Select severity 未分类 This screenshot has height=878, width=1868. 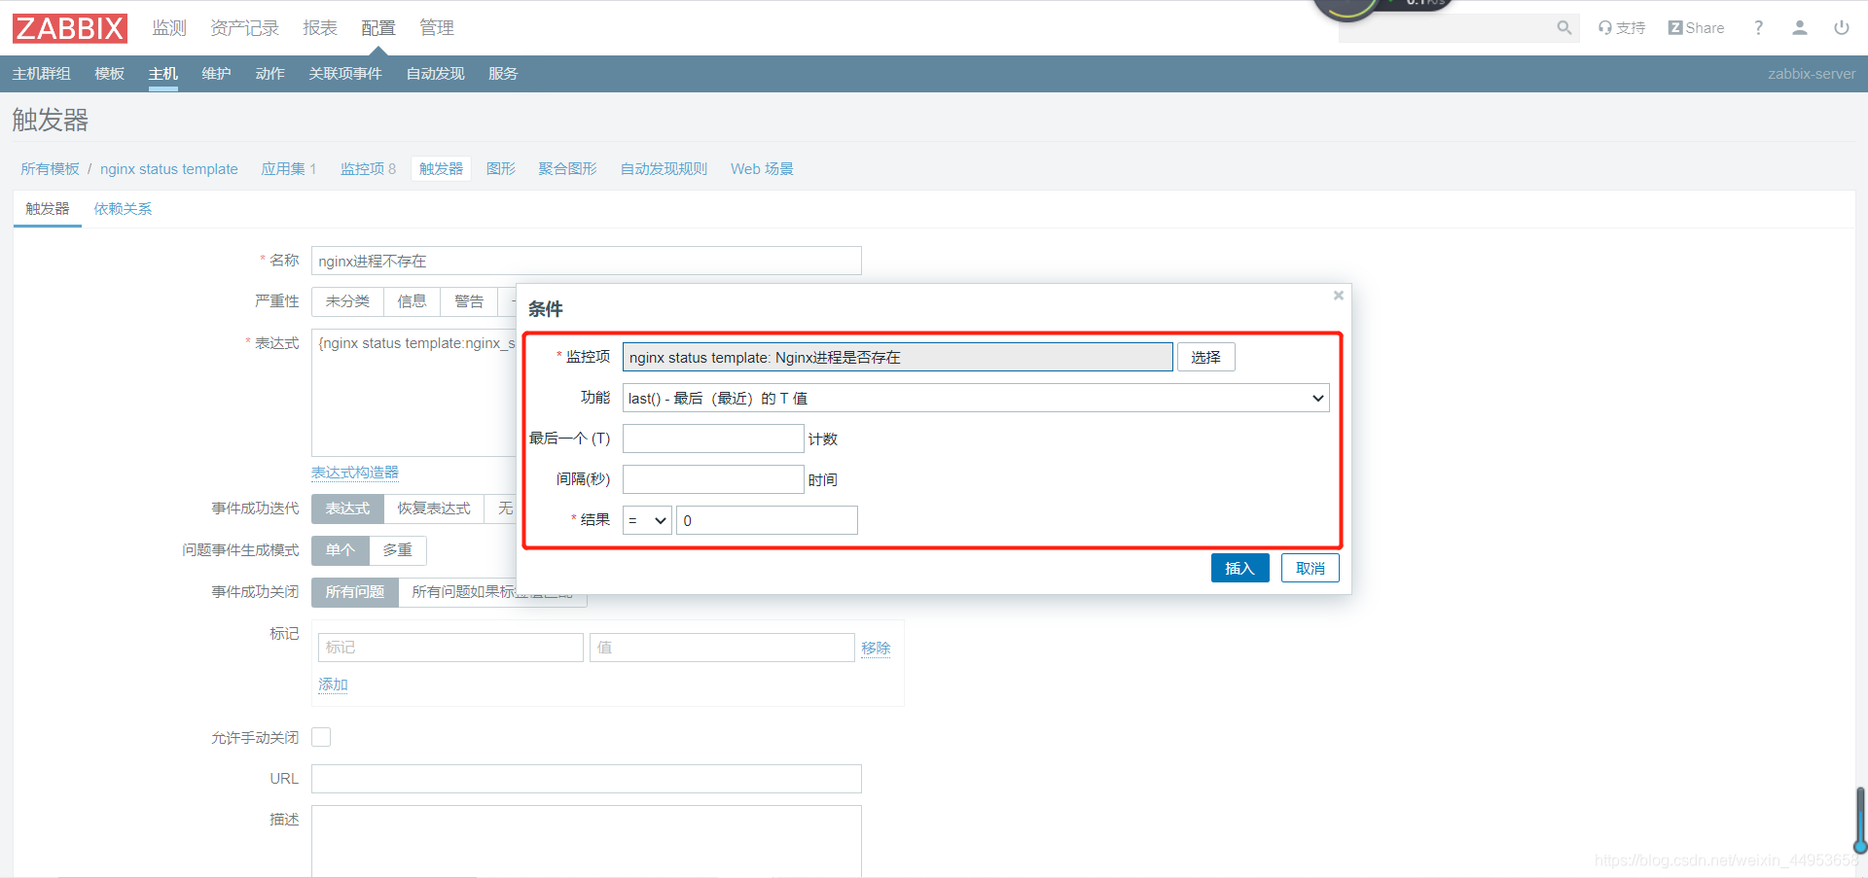(x=347, y=301)
